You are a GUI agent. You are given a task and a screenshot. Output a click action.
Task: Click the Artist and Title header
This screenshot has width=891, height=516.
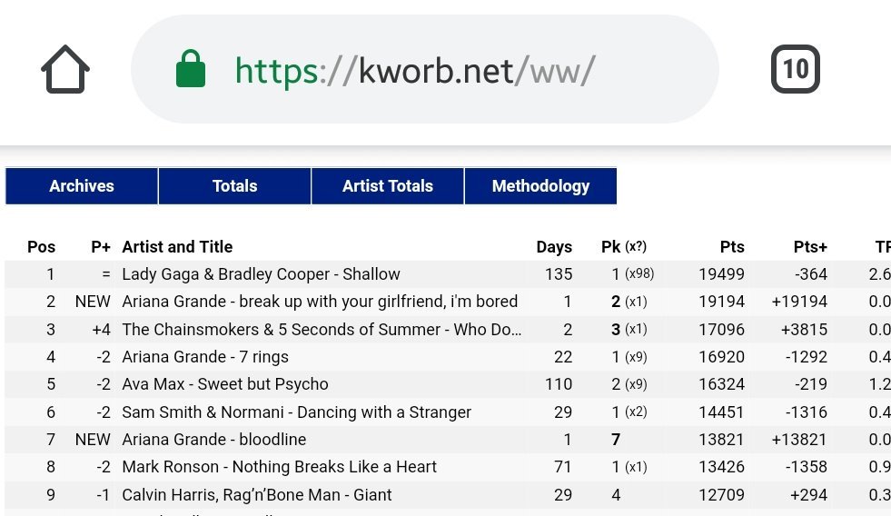pos(177,246)
